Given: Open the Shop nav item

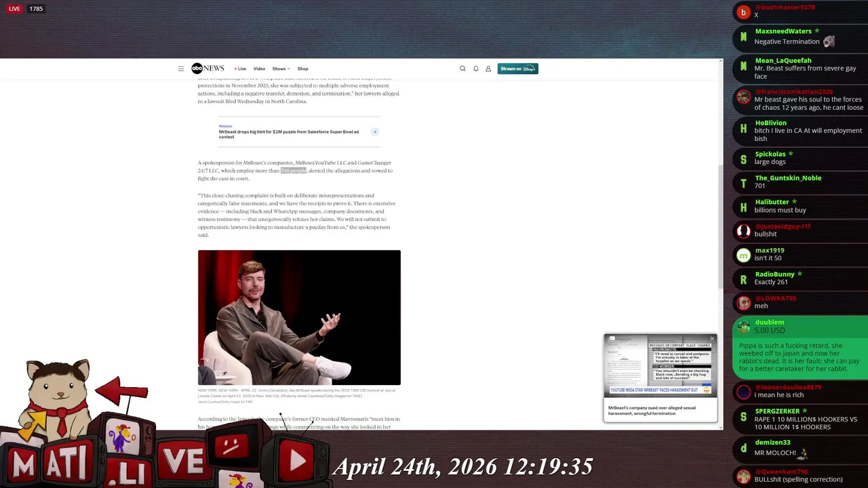Looking at the screenshot, I should [302, 68].
